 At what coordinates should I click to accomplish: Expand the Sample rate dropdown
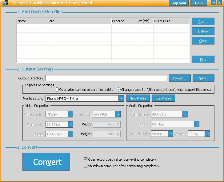pos(185,114)
